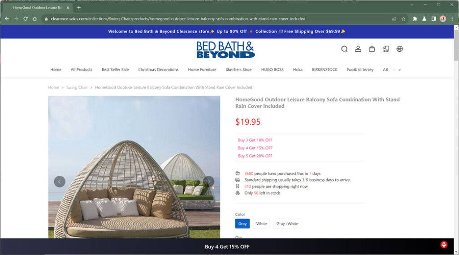Image resolution: width=459 pixels, height=255 pixels.
Task: Close the HomeGood Outdoor Leisure tab
Action: pos(68,8)
